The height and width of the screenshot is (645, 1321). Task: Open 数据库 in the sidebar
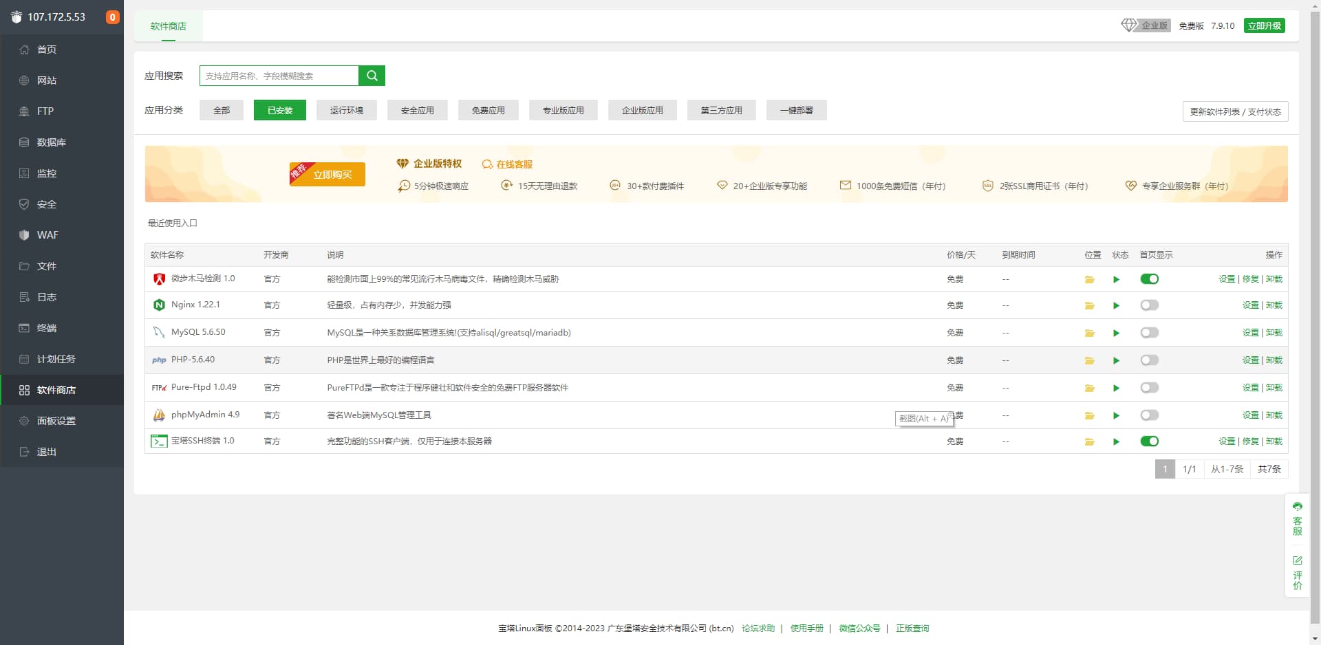pyautogui.click(x=62, y=142)
